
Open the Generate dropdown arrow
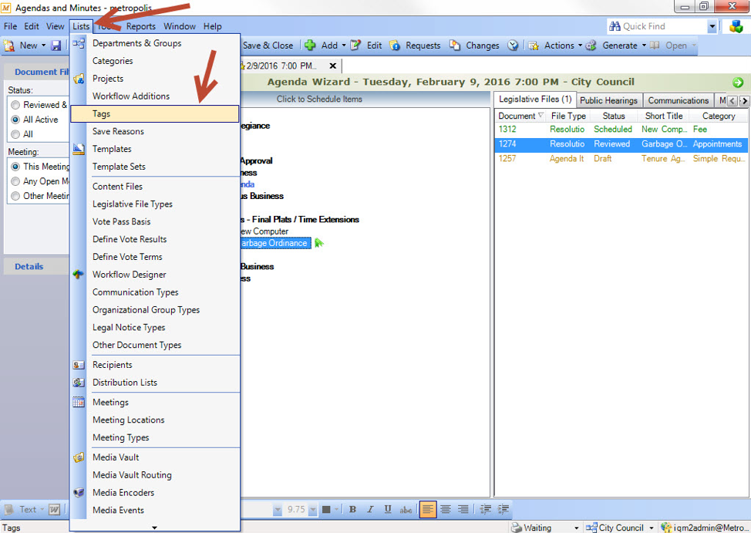pos(644,46)
